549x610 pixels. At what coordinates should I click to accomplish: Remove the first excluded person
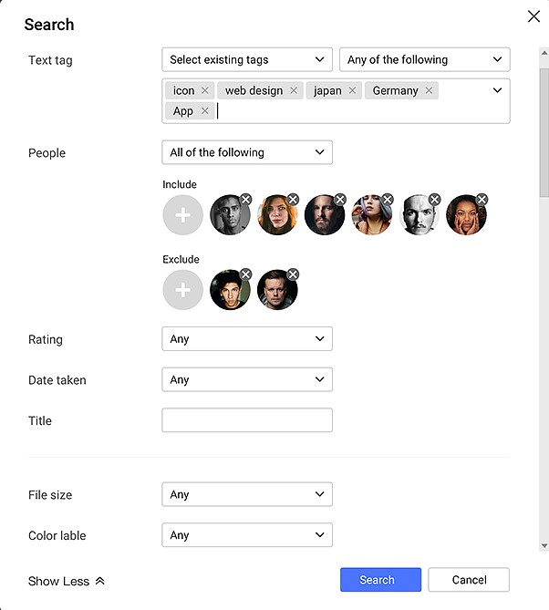pyautogui.click(x=245, y=274)
